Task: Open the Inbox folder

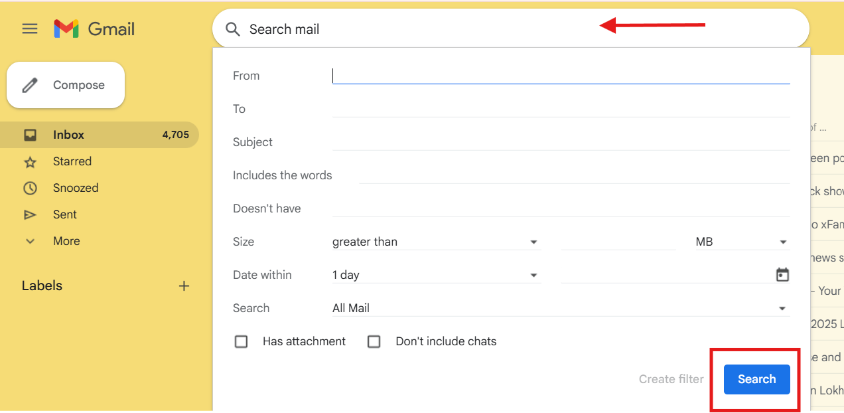Action: pyautogui.click(x=100, y=135)
